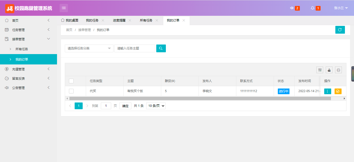Close the 我的订单 tab
This screenshot has width=354, height=162.
click(x=184, y=20)
